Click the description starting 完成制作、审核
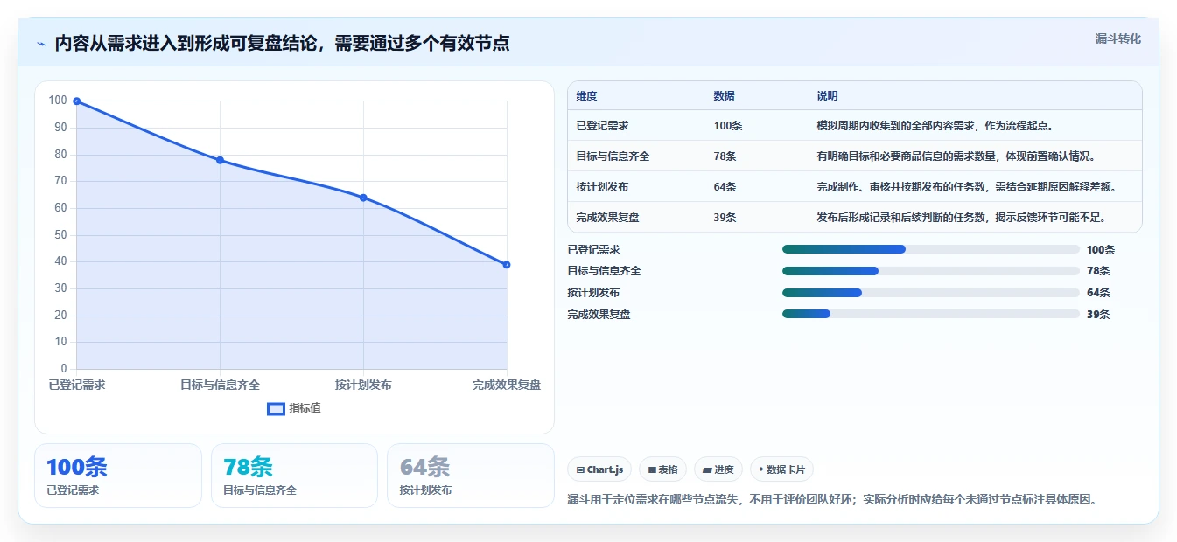Screen dimensions: 1177x542 coord(967,187)
